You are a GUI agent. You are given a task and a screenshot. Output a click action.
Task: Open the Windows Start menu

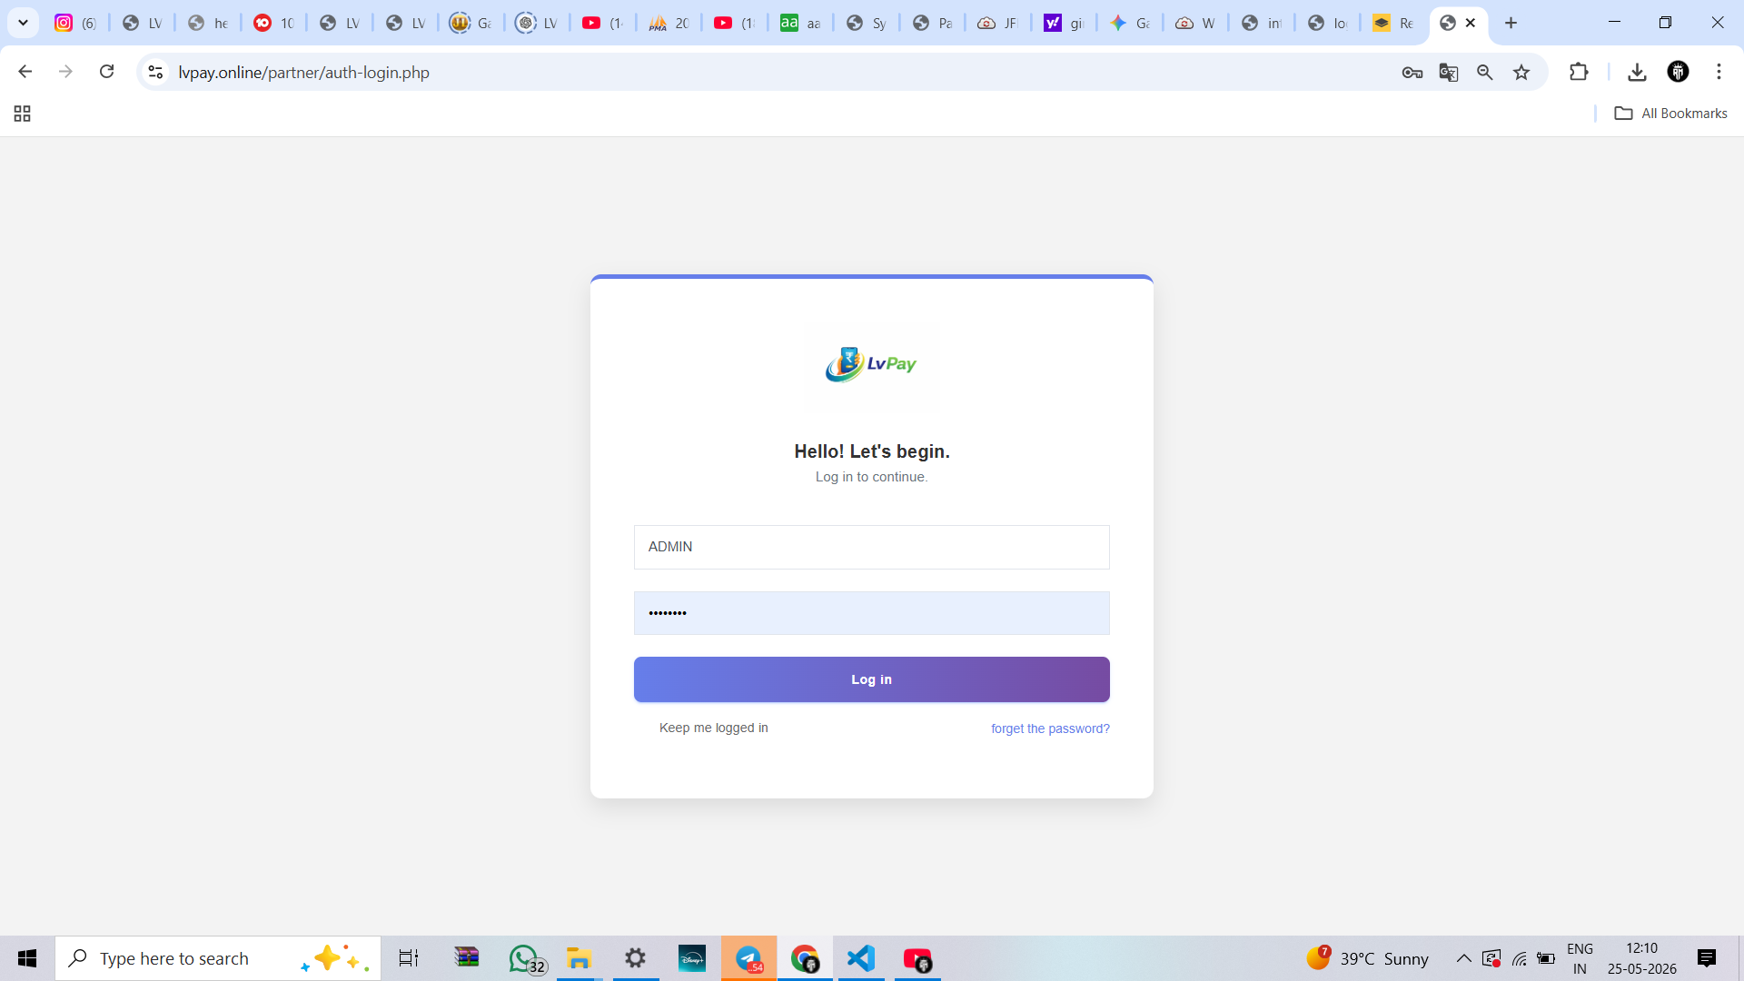[x=27, y=958]
